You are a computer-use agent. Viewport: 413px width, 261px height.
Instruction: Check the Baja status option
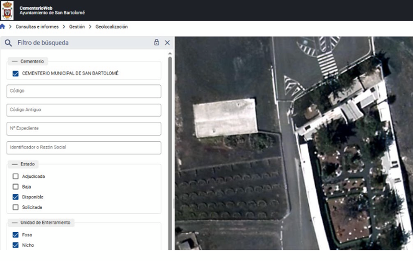(x=15, y=187)
